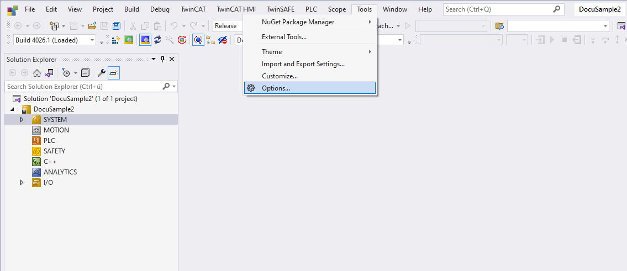
Task: Click the Visual Studio logo icon
Action: pyautogui.click(x=12, y=9)
